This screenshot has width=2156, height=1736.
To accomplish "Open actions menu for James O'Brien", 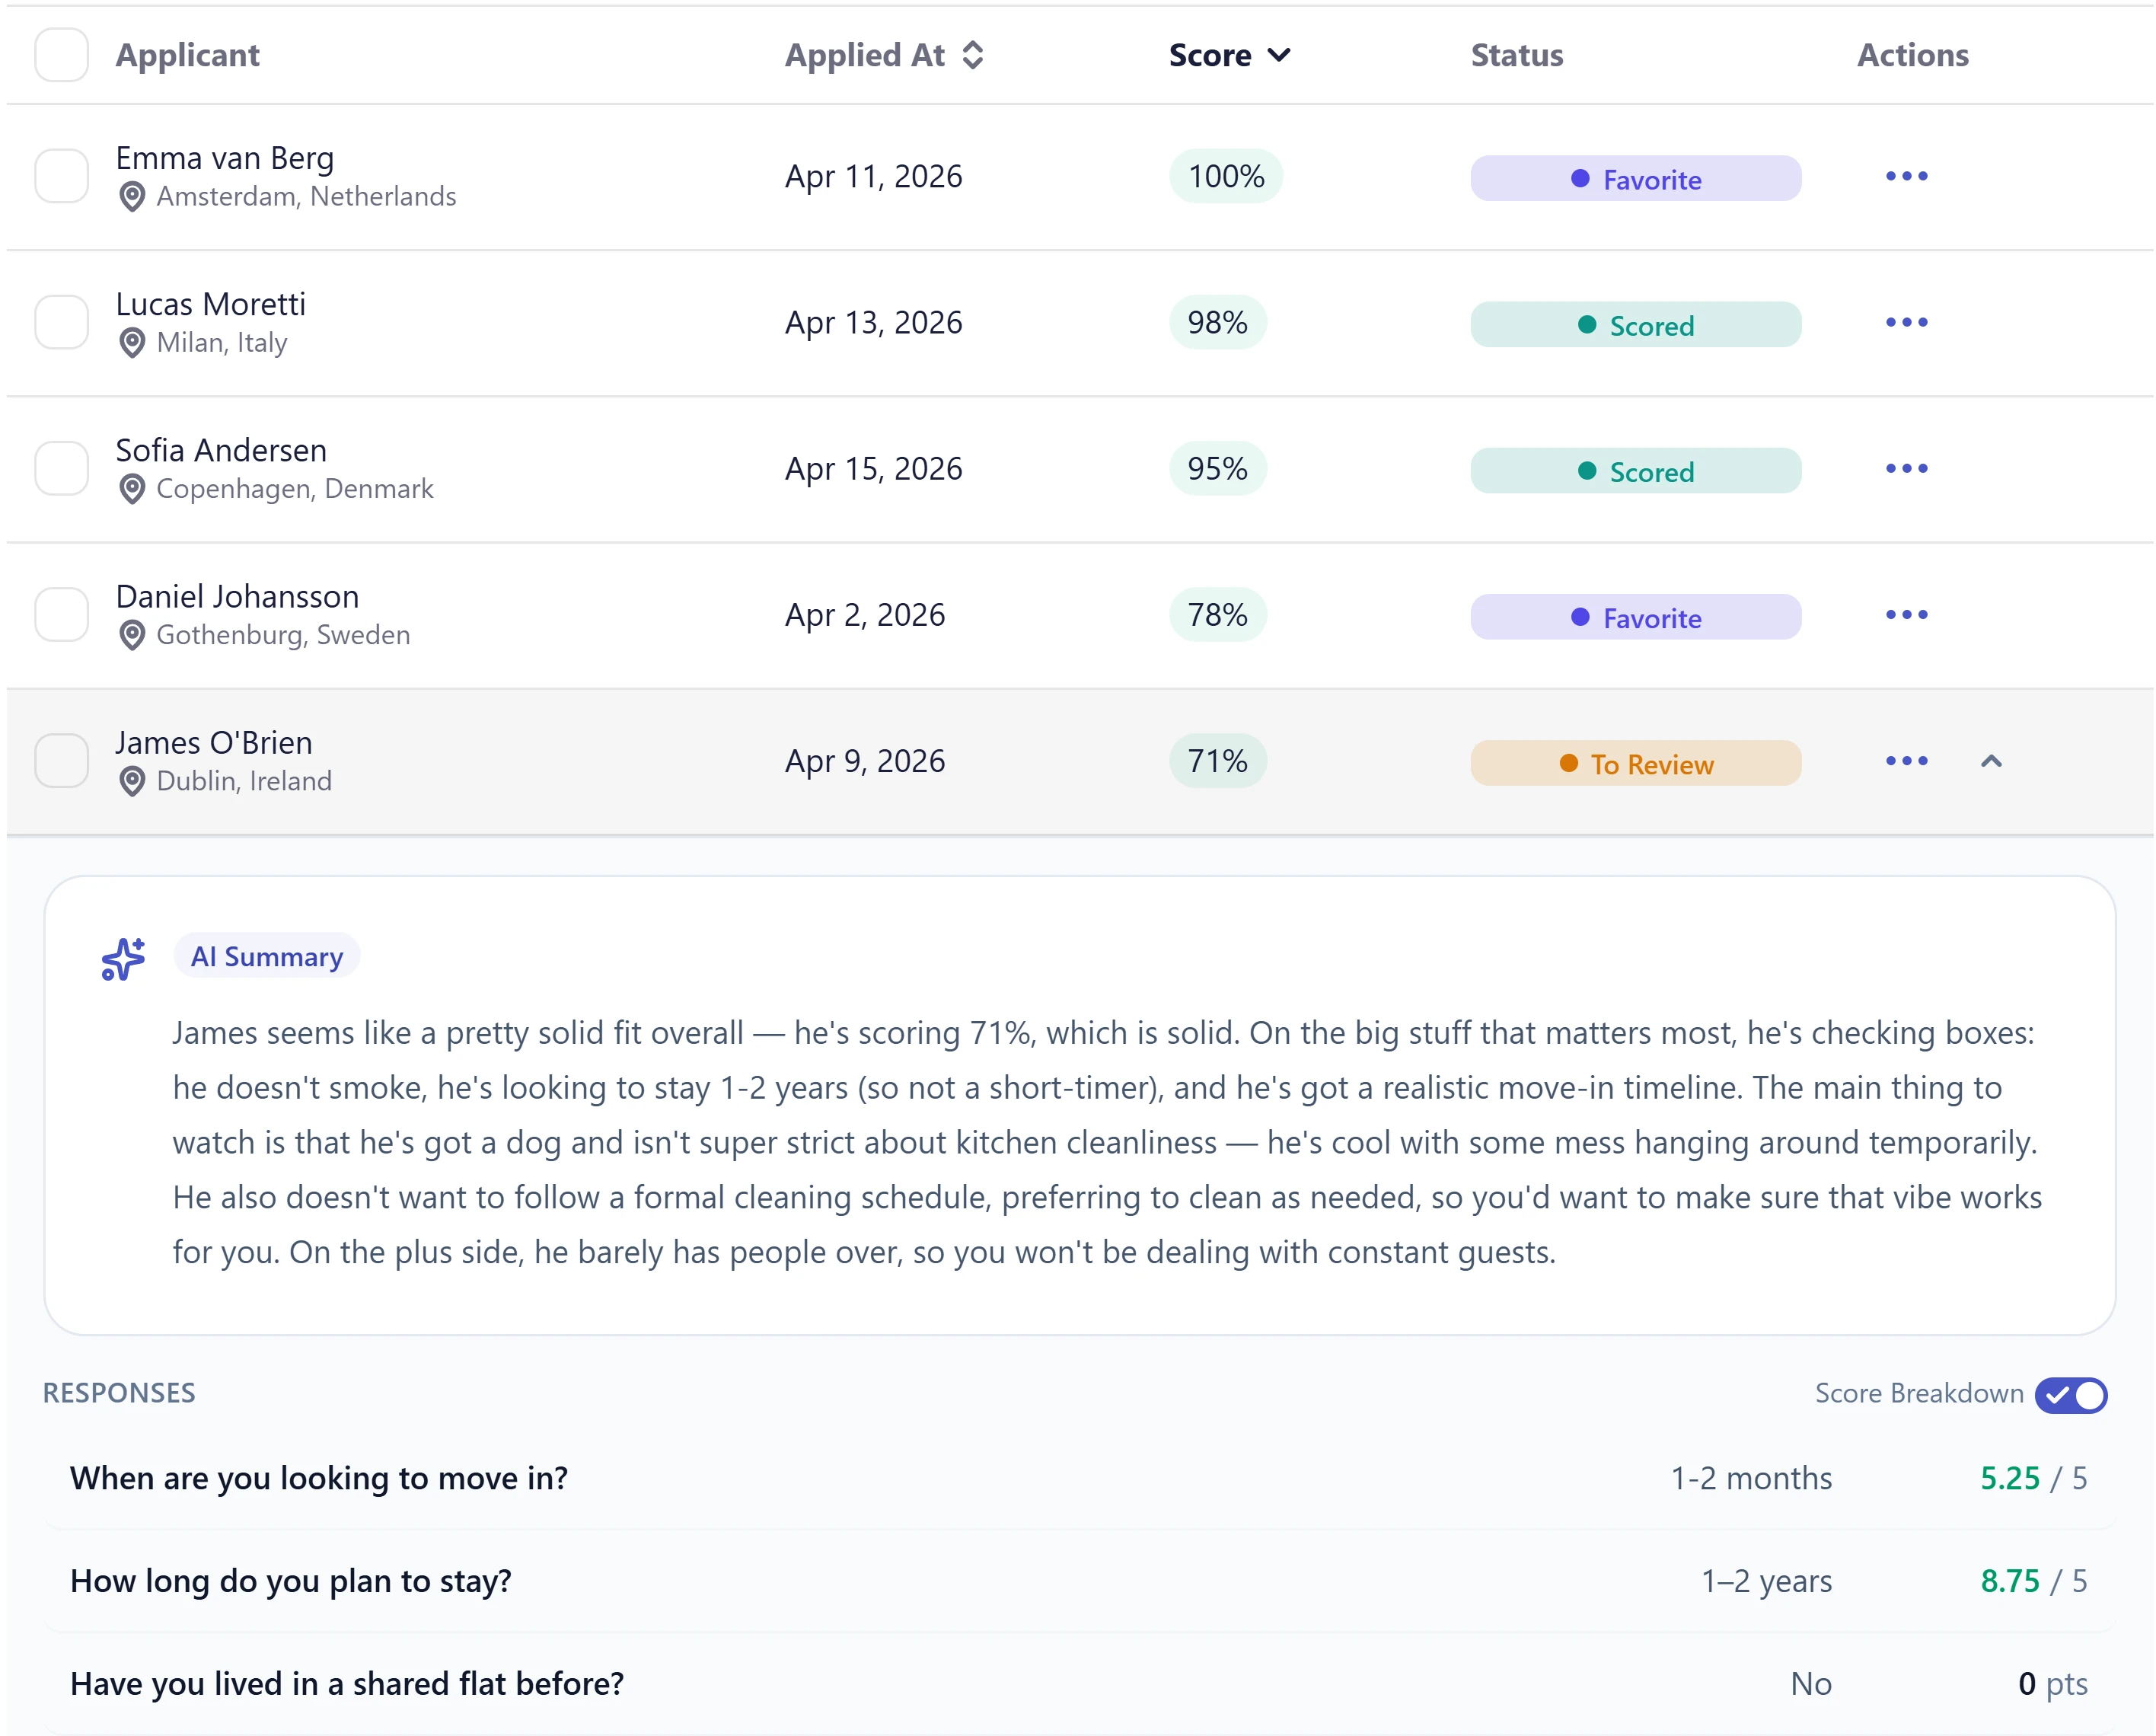I will (x=1906, y=761).
